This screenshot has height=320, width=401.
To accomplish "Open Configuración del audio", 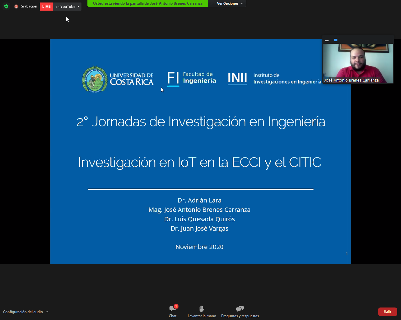I will coord(23,312).
